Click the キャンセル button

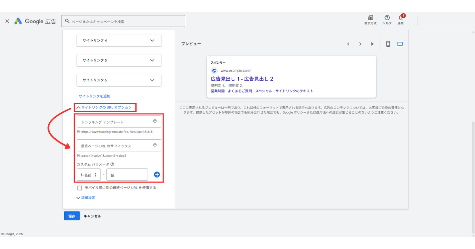(x=92, y=216)
